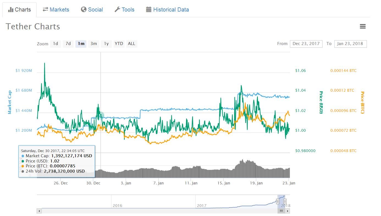Open the chart context hamburger menu
Viewport: 381px width, 216px height.
(x=363, y=26)
